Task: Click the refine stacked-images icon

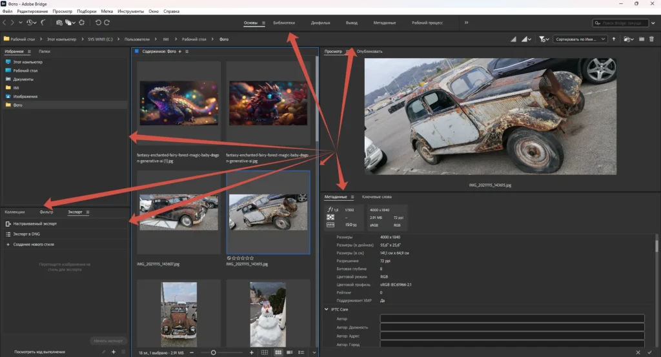Action: [x=68, y=23]
